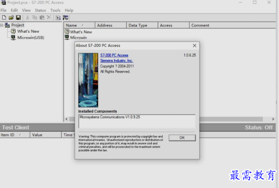Viewport: 279px width, 188px height.
Task: Click What's New icon in item list
Action: pyautogui.click(x=67, y=31)
